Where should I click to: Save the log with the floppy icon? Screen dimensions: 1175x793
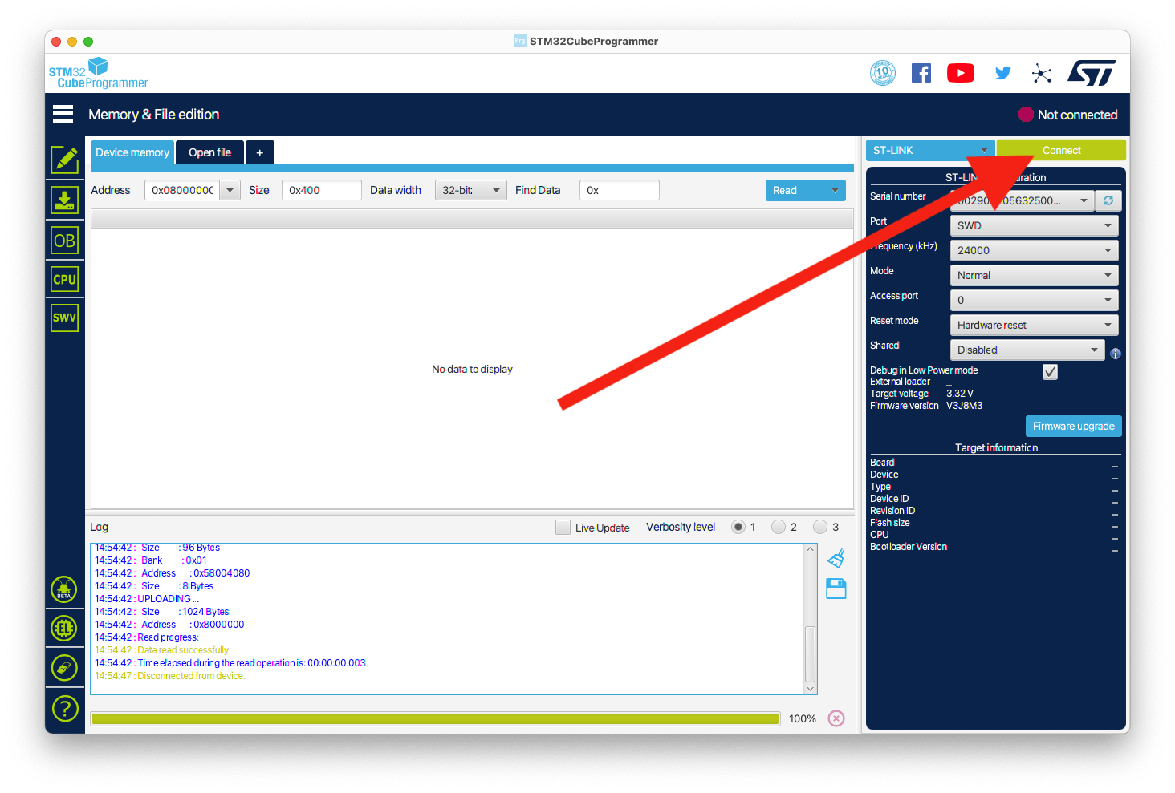(x=836, y=589)
